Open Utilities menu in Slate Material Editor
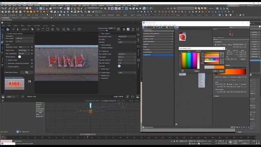 [174, 25]
